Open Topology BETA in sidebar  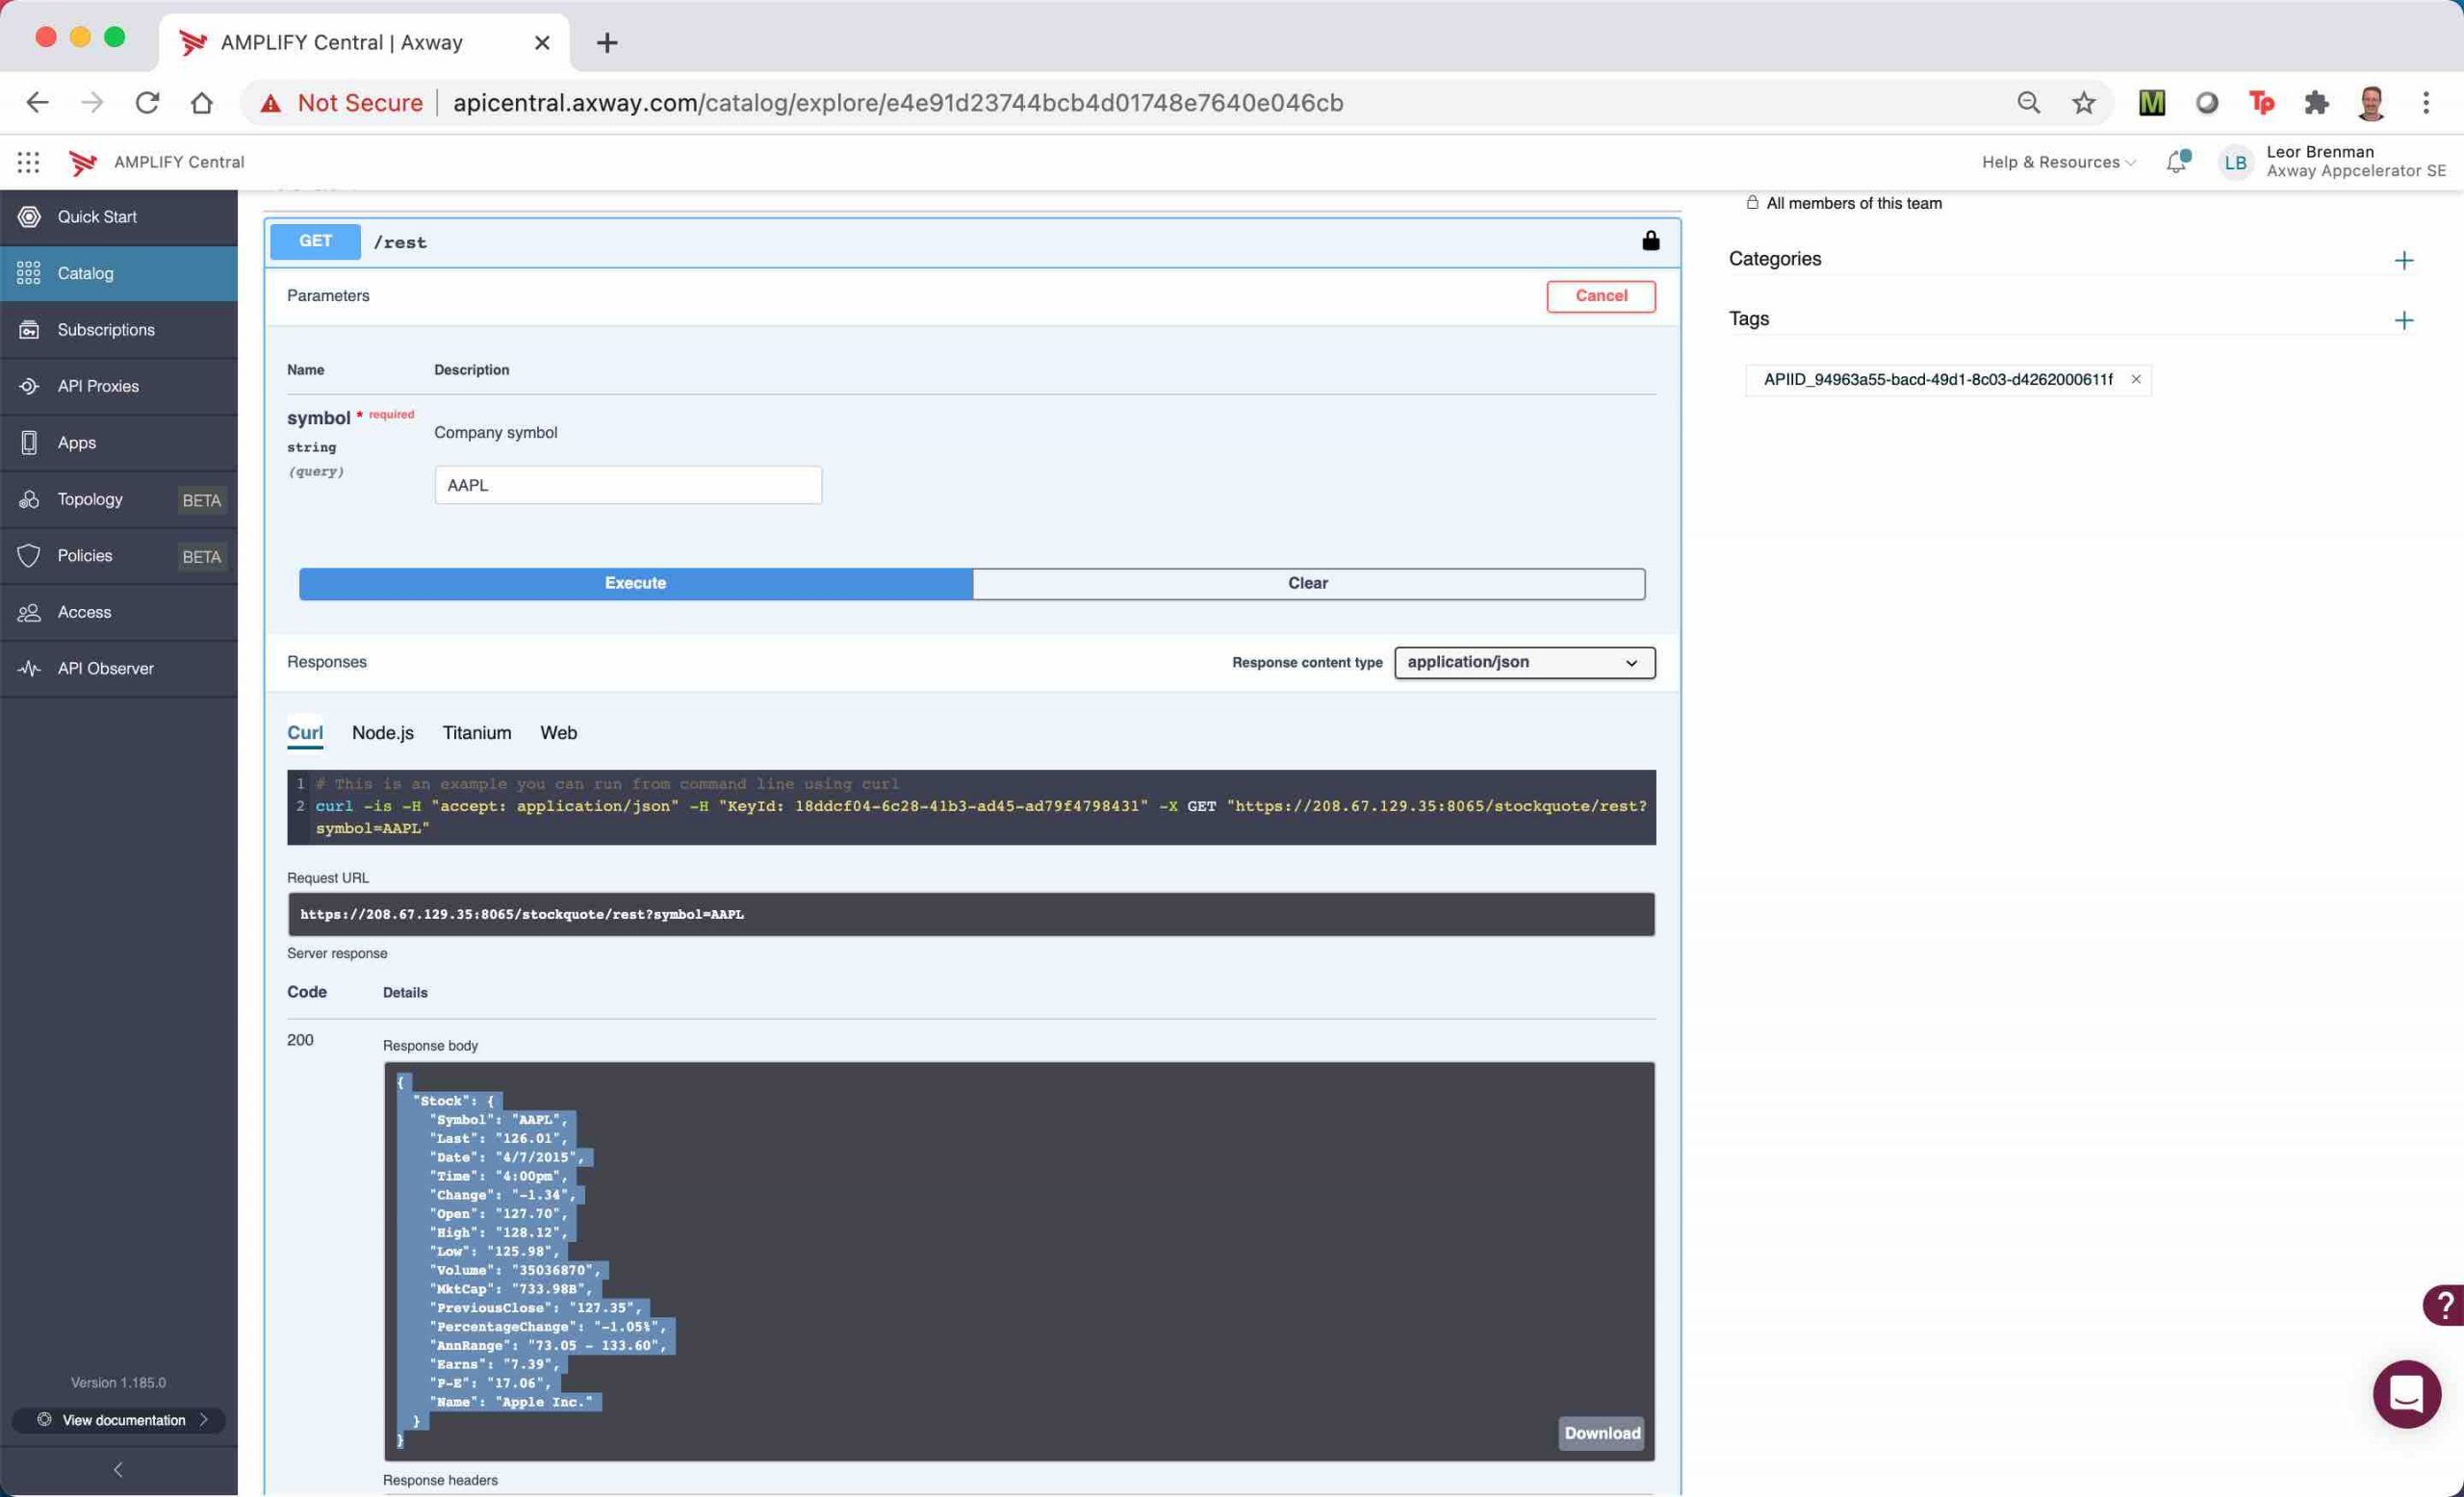click(x=119, y=498)
